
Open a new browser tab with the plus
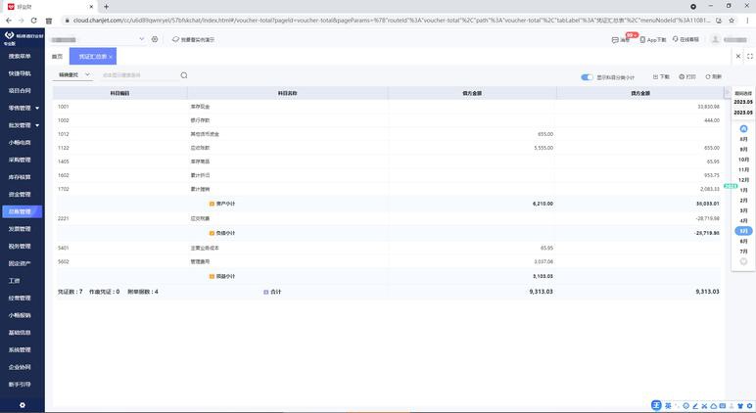[106, 7]
